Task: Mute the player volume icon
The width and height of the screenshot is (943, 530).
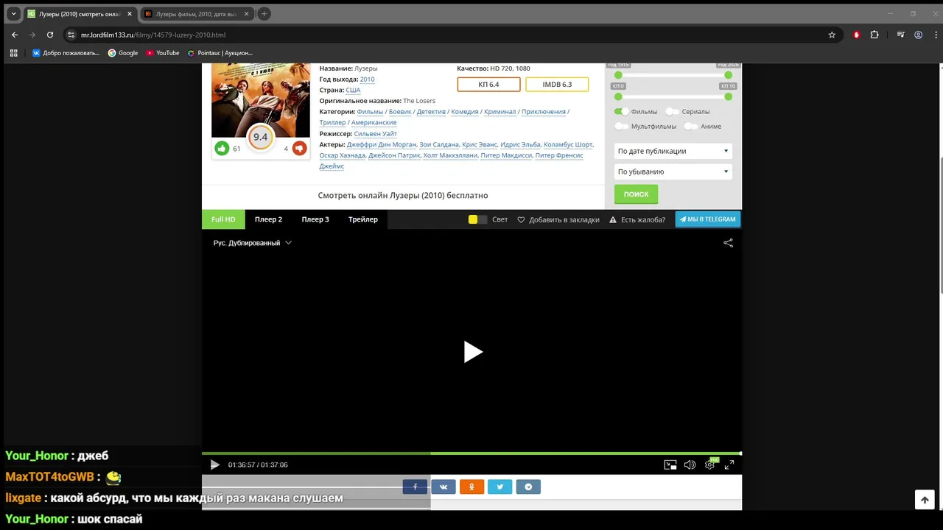Action: 690,464
